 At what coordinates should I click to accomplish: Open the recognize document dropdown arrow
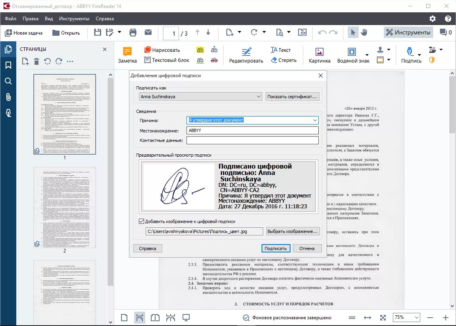coord(289,32)
